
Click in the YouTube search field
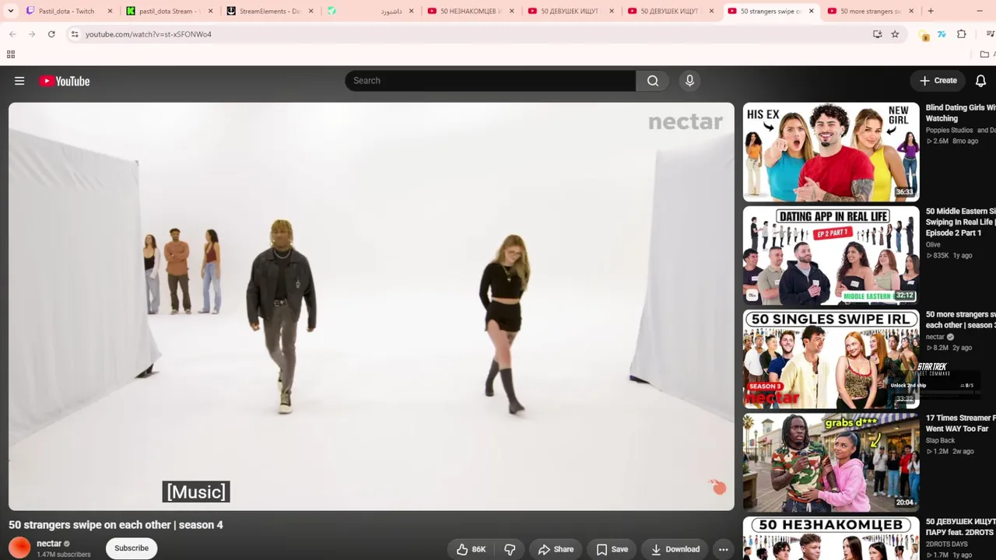[x=490, y=81]
